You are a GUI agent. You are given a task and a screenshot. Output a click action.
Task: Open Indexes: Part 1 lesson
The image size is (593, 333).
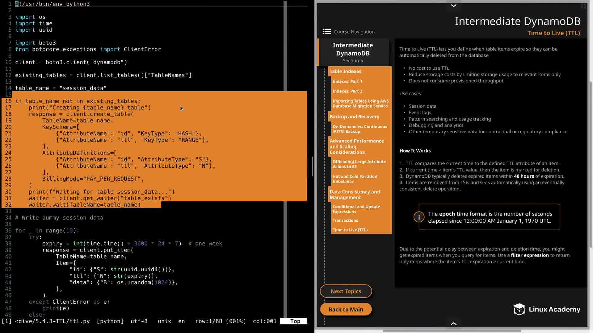pos(347,81)
